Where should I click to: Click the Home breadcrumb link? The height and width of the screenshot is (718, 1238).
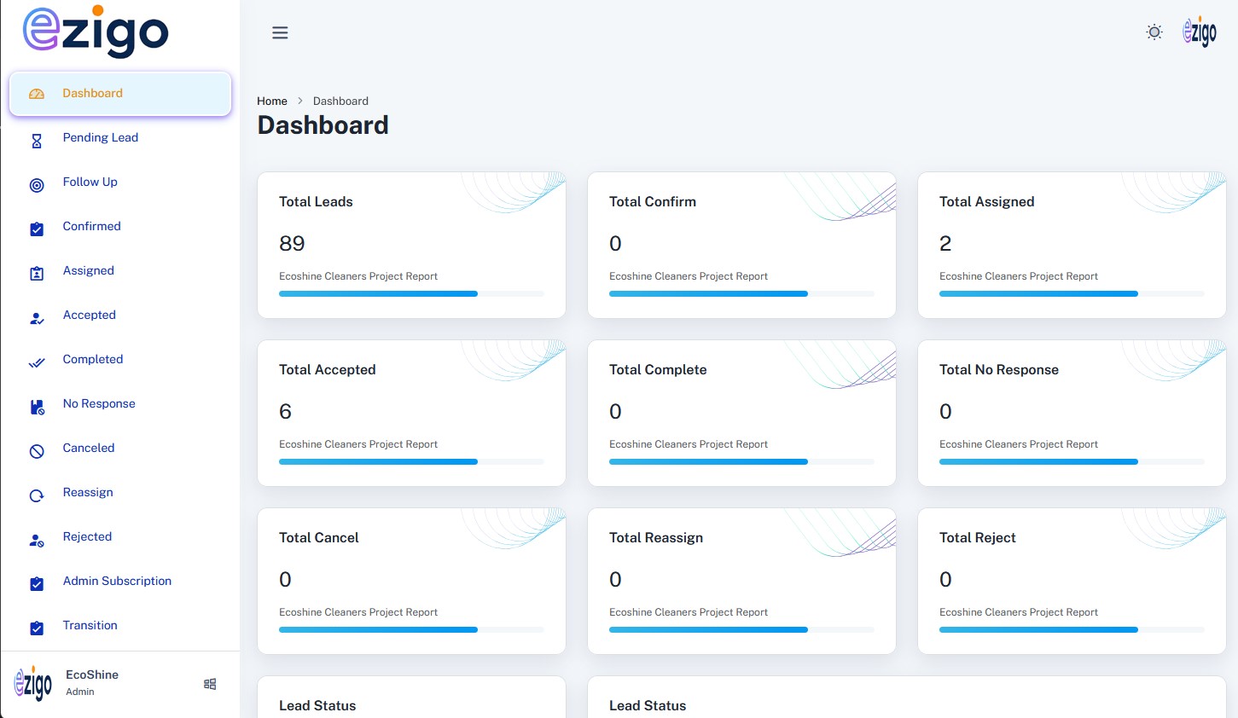pyautogui.click(x=272, y=101)
